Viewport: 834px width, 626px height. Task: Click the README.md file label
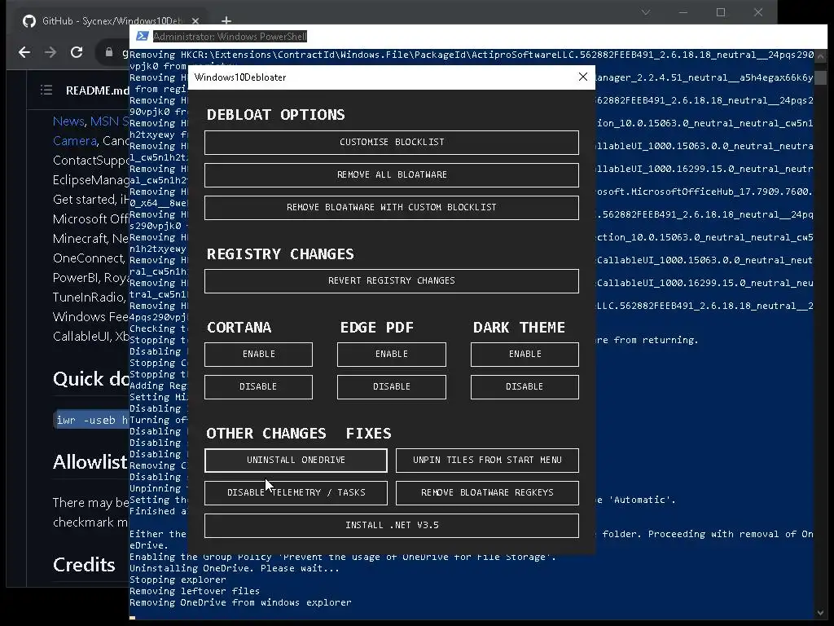(98, 90)
